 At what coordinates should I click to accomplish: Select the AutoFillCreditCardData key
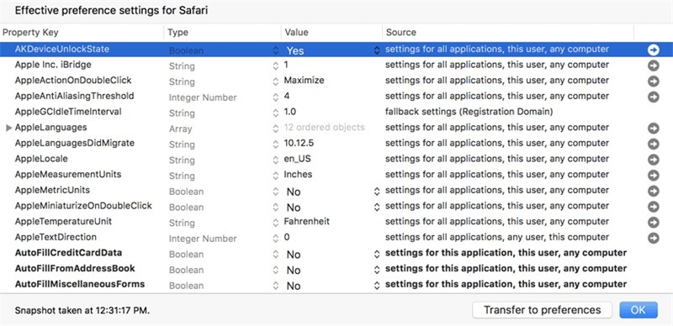point(68,253)
